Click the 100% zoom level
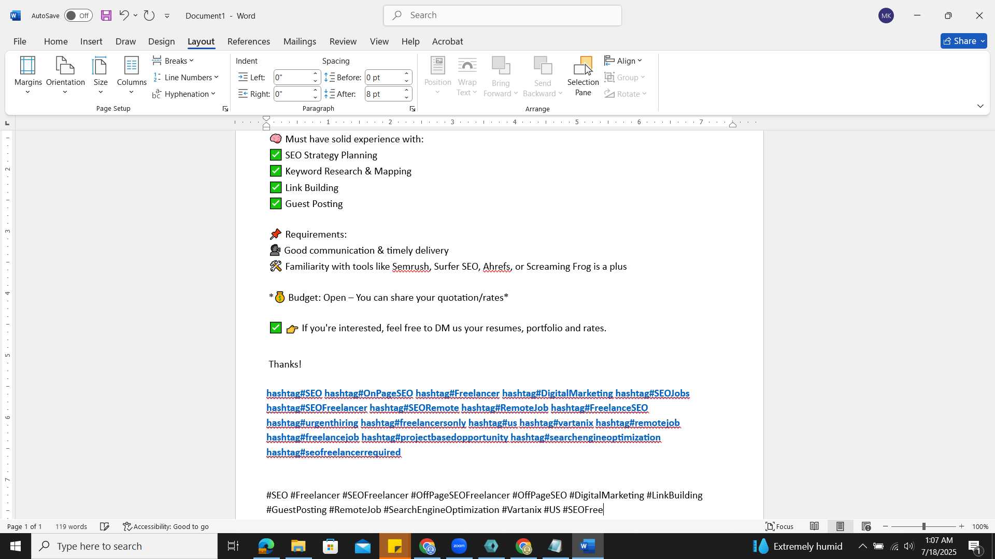The width and height of the screenshot is (995, 559). coord(980,526)
